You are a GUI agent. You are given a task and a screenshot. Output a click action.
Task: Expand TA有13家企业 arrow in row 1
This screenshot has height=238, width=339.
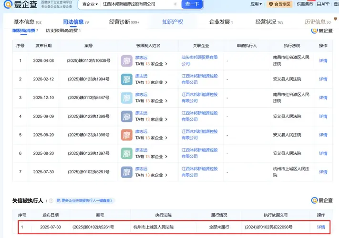coord(166,64)
